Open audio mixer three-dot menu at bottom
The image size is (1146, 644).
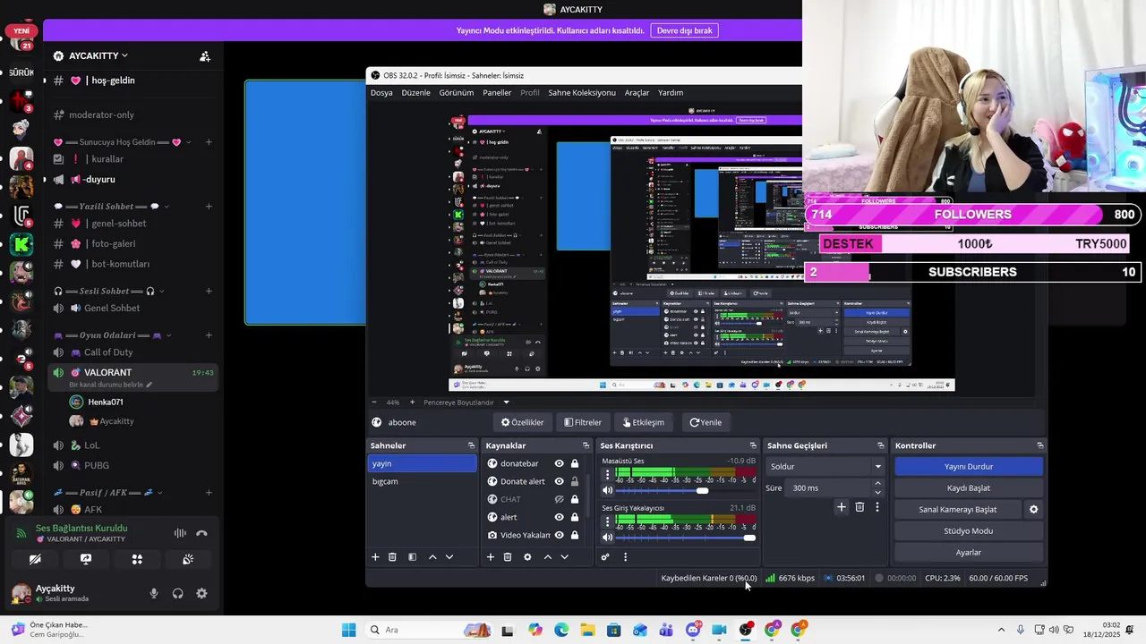(x=625, y=557)
